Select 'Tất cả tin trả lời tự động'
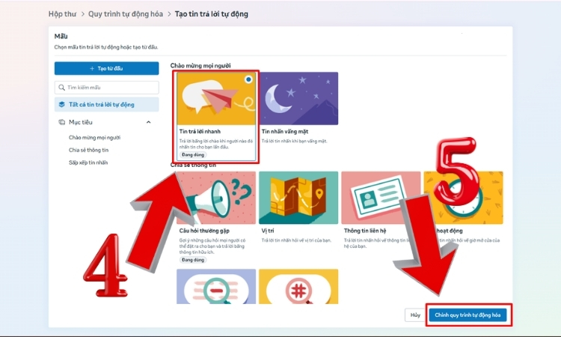The width and height of the screenshot is (561, 337). 107,105
